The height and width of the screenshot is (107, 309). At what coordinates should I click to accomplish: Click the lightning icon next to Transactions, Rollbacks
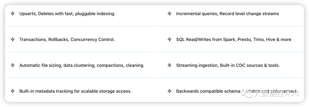click(13, 39)
